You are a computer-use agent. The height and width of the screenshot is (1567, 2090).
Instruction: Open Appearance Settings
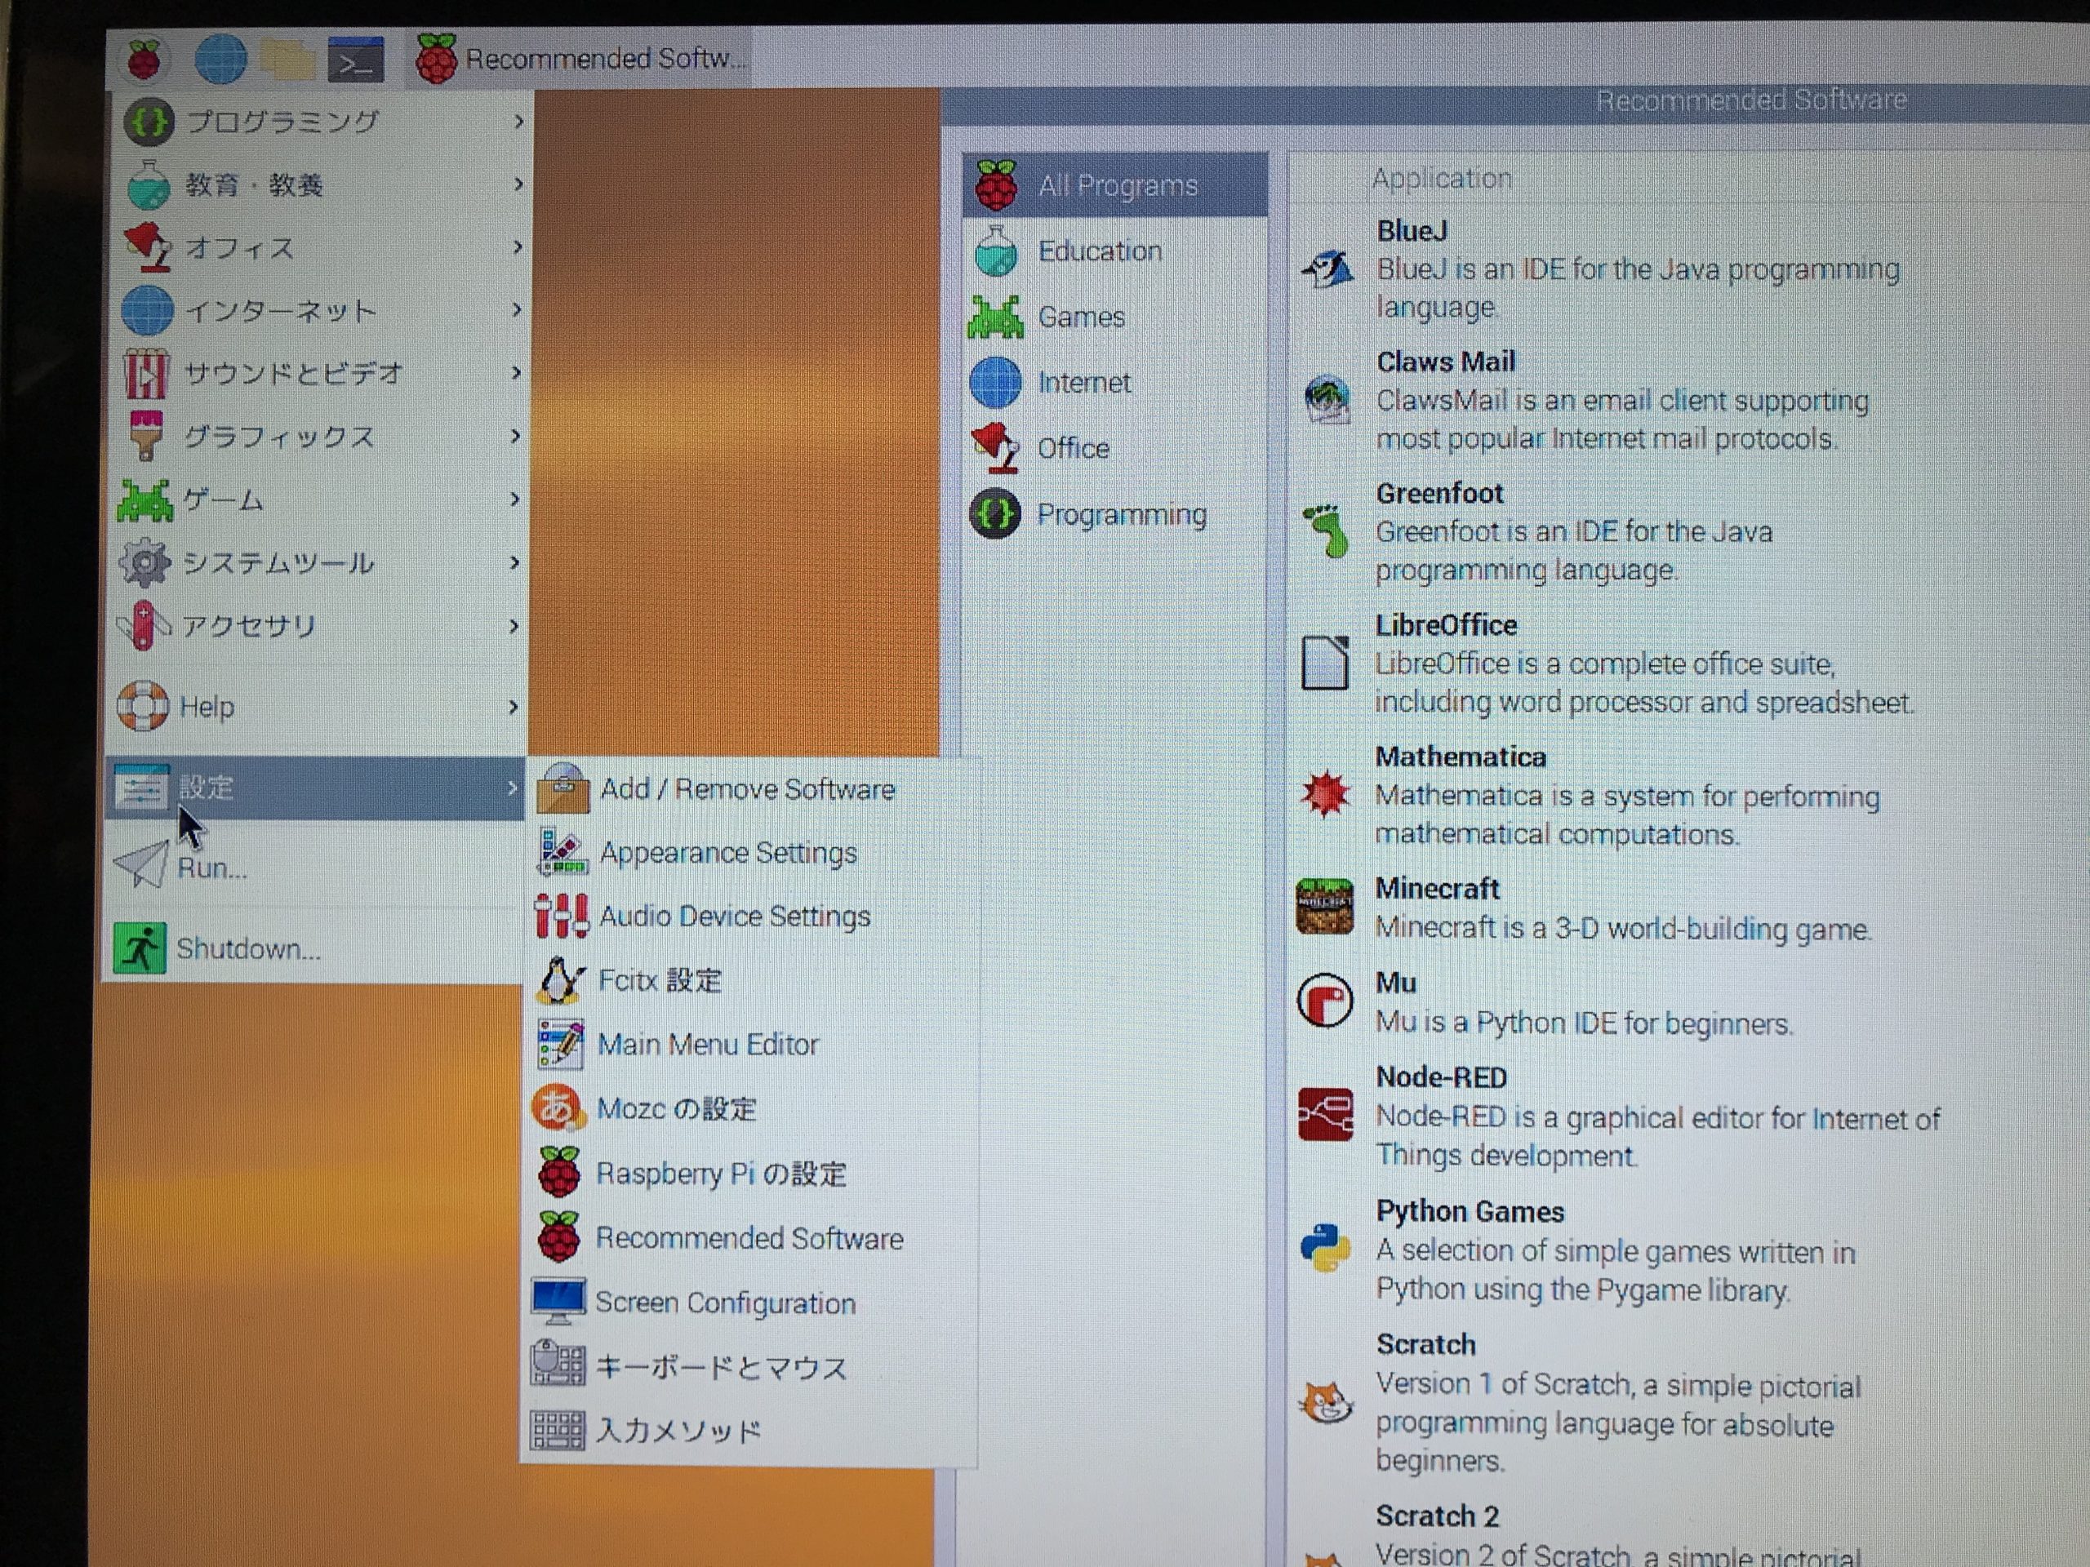[x=749, y=853]
